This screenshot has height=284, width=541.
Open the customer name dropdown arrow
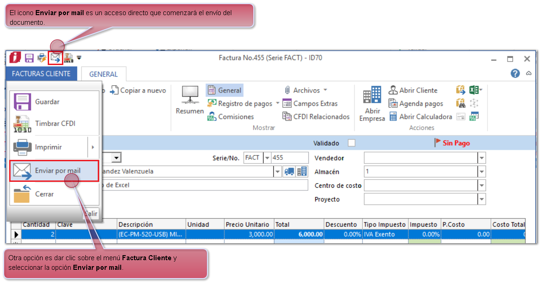pos(278,171)
